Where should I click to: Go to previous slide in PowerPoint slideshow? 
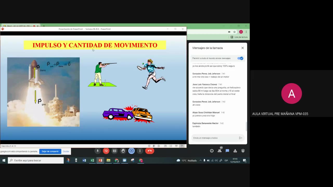pyautogui.click(x=149, y=146)
